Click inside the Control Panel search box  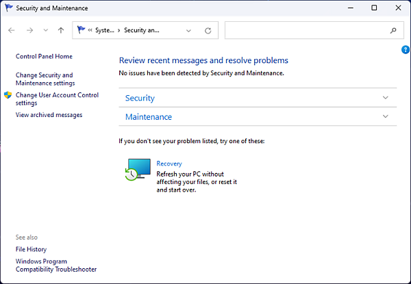point(305,31)
